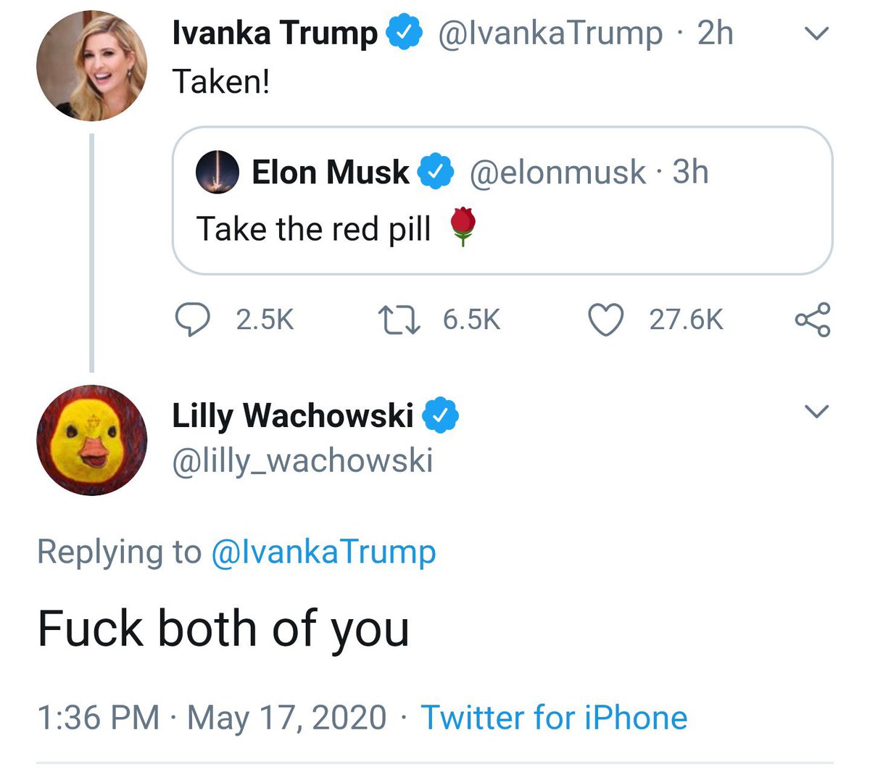870x775 pixels.
Task: Open the @IvankaTrump mention link in the reply
Action: click(x=323, y=552)
